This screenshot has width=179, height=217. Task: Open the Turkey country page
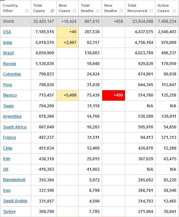click(9, 211)
